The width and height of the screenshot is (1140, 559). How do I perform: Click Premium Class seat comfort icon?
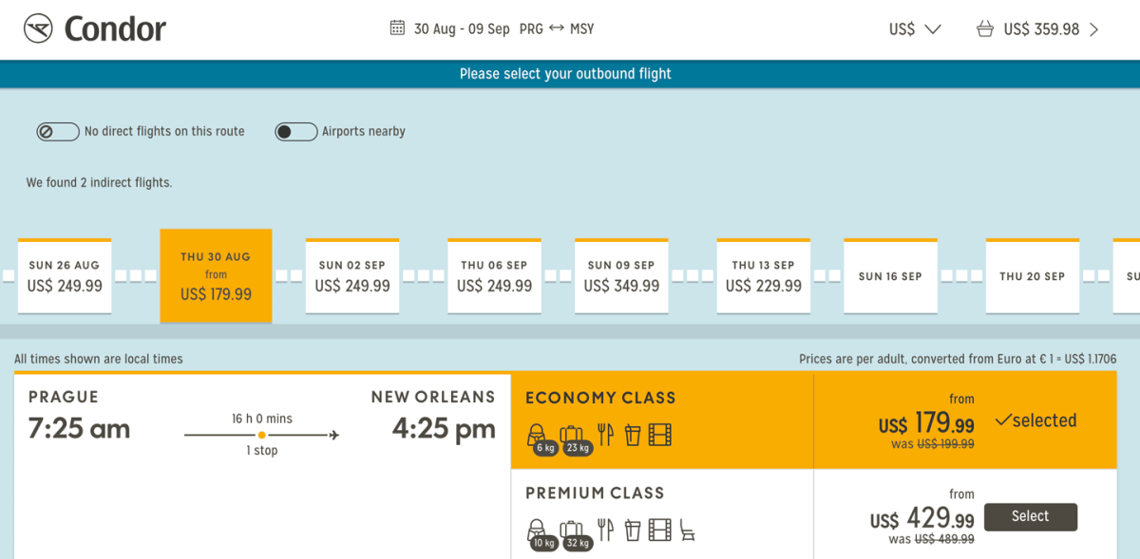[x=687, y=530]
